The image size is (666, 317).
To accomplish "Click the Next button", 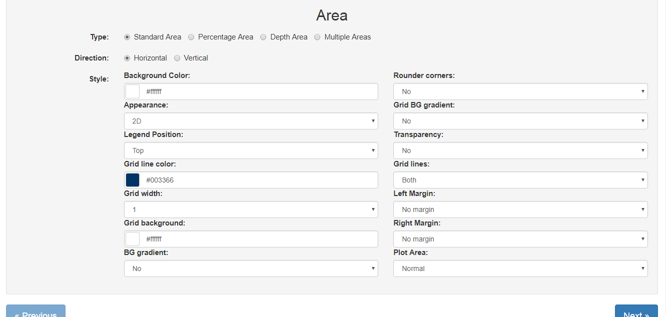I will 636,312.
